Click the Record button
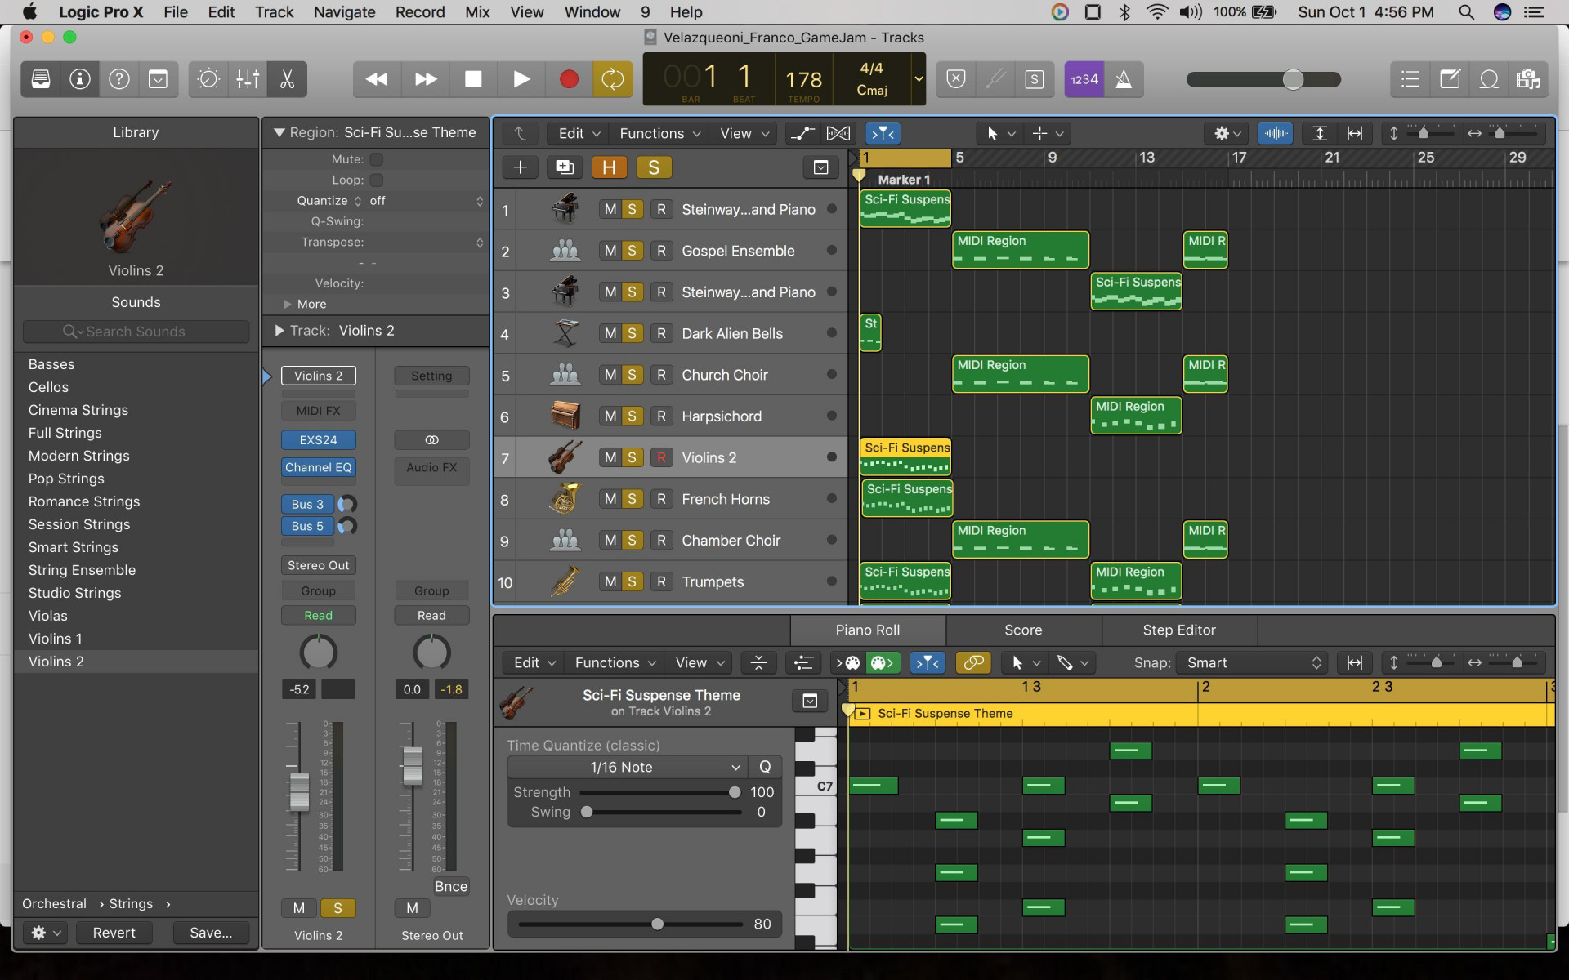Viewport: 1569px width, 980px height. (569, 79)
